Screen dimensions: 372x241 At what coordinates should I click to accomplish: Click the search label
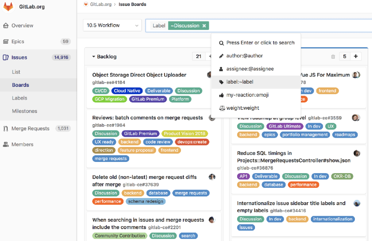click(188, 236)
